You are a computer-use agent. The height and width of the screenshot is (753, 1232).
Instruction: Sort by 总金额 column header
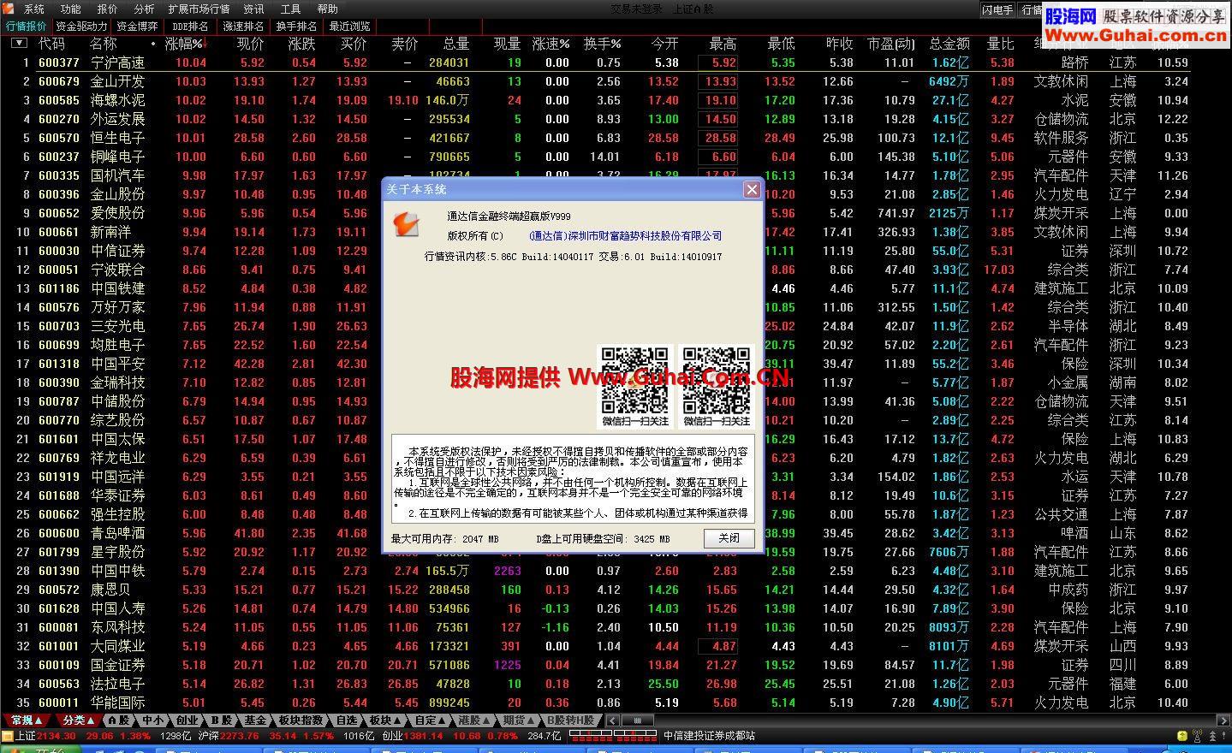point(949,44)
